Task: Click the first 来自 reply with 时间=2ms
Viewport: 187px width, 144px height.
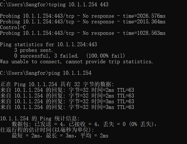Action: (67, 90)
